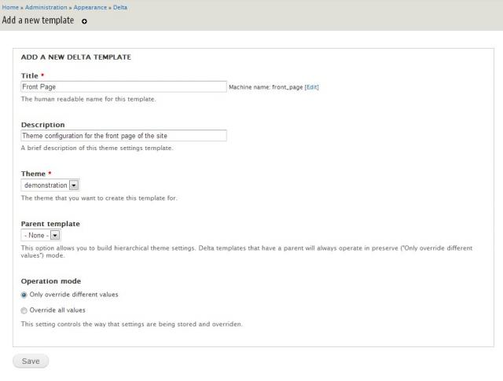Click 'The theme that you want to create' help text

coord(99,198)
